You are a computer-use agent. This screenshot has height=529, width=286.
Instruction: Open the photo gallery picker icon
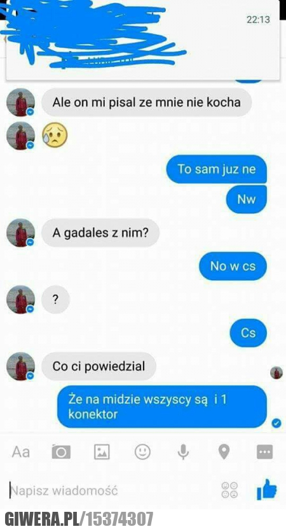point(102,452)
